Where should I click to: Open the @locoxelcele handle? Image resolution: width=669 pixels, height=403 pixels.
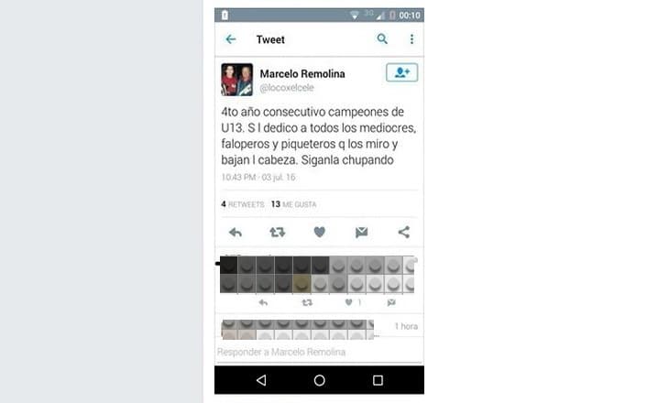pyautogui.click(x=287, y=88)
